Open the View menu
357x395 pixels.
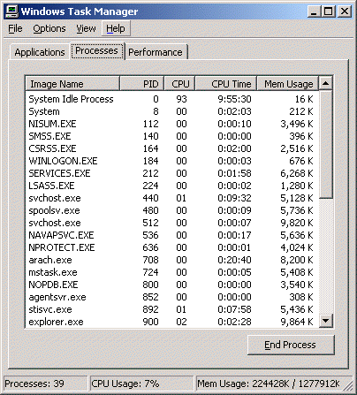(x=86, y=28)
